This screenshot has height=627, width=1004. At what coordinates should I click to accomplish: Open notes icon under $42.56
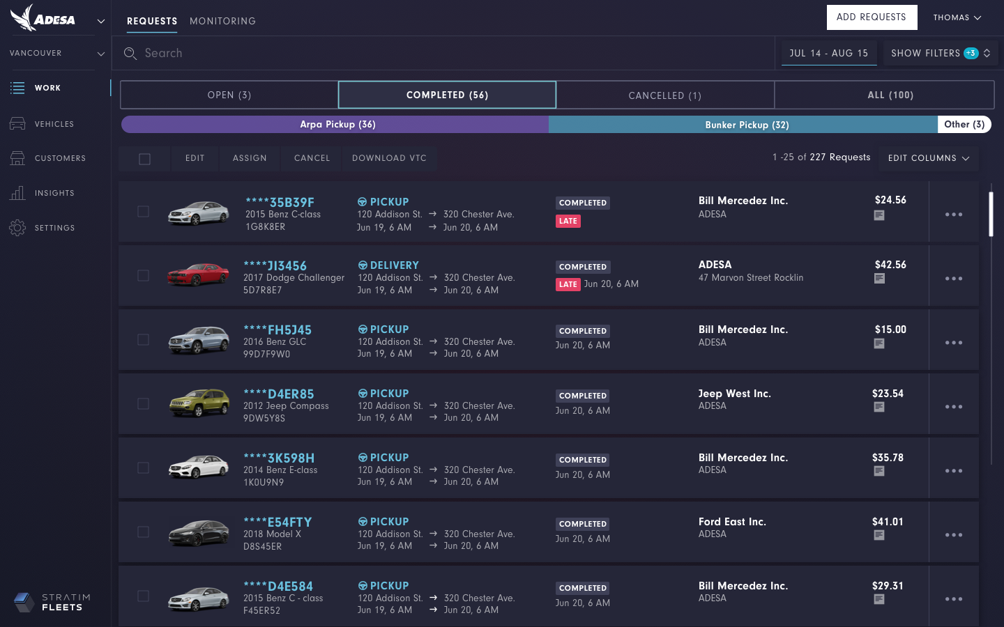point(879,279)
